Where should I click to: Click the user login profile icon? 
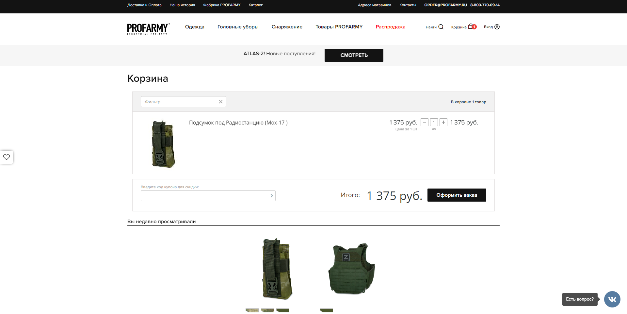tap(497, 27)
